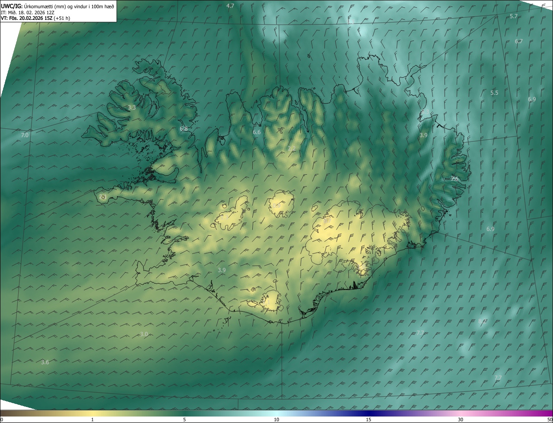Select the 3.0 value over the ocean
The width and height of the screenshot is (553, 423).
[x=144, y=334]
